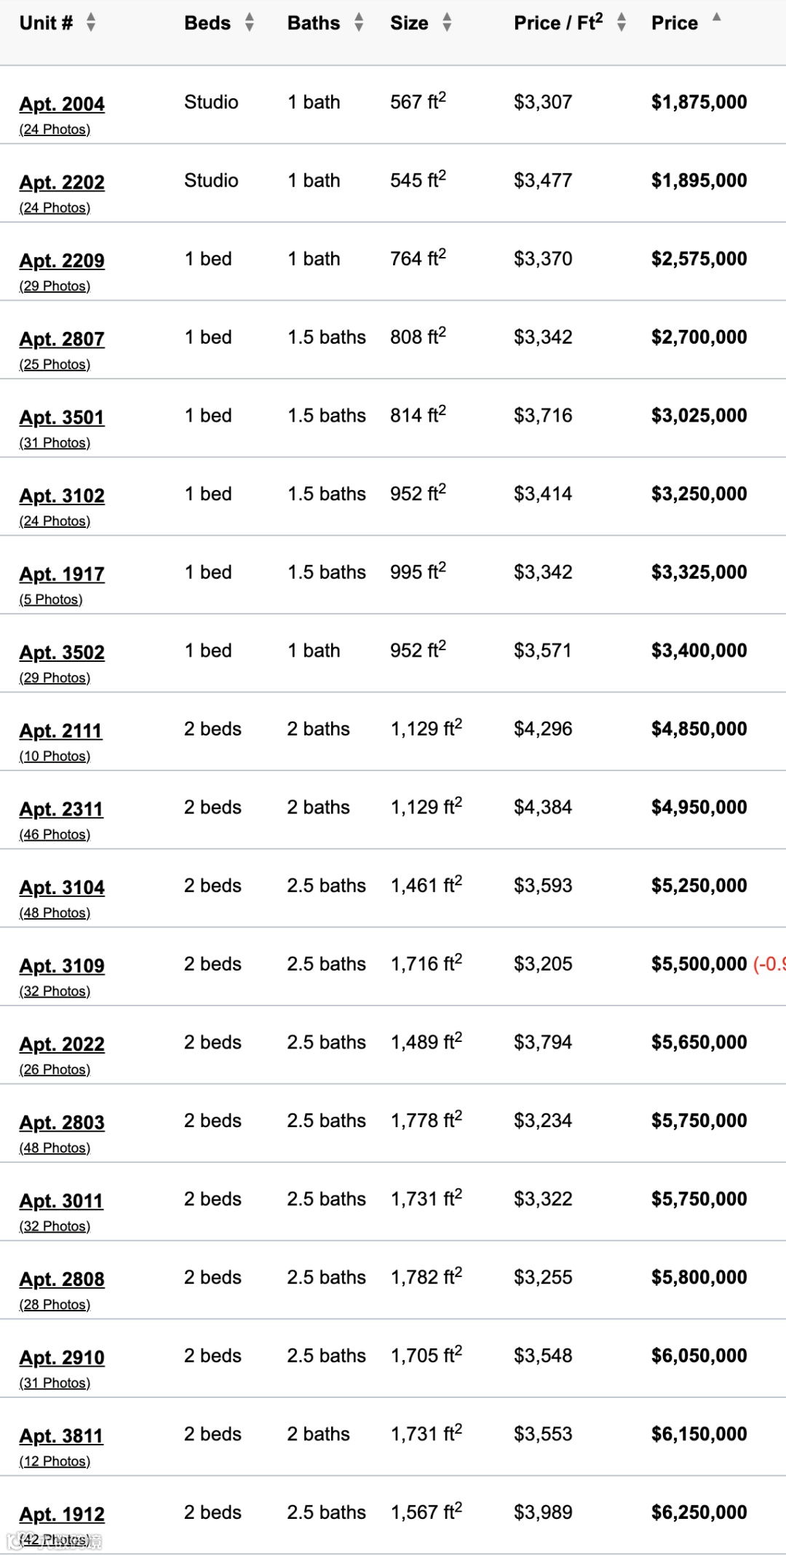This screenshot has width=786, height=1556.
Task: Open the Apt. 3109 listing
Action: click(x=62, y=966)
